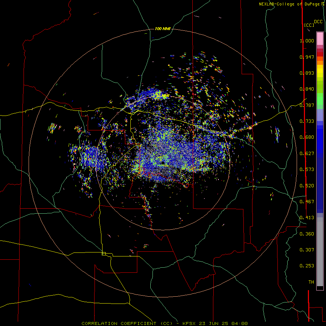Click the TH legend label
This screenshot has width=326, height=326.
[x=311, y=282]
